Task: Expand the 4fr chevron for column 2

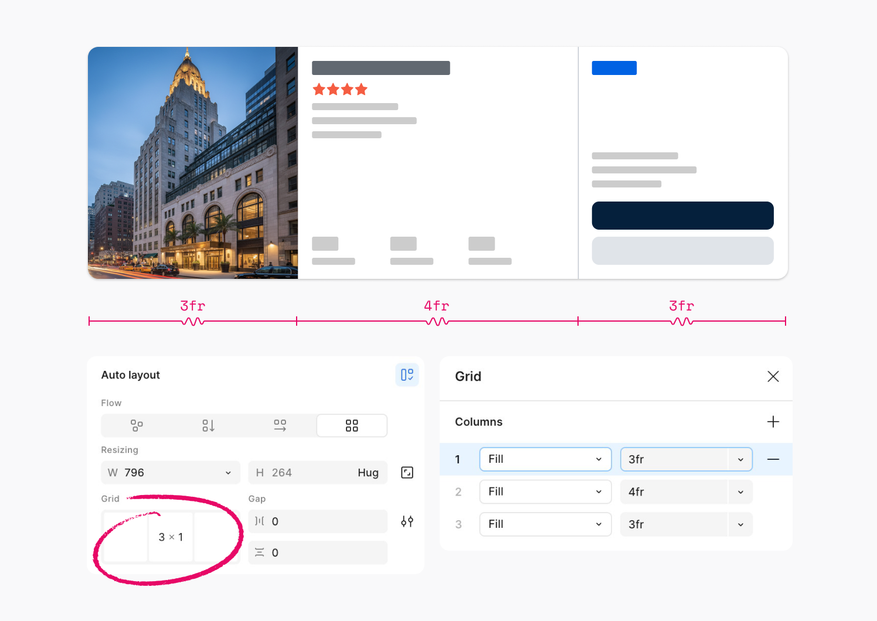Action: coord(740,492)
